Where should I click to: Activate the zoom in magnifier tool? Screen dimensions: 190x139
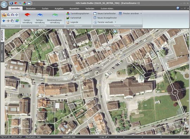pyautogui.click(x=4, y=15)
